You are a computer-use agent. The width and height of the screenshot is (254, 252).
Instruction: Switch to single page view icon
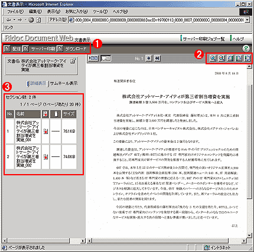click(x=106, y=58)
